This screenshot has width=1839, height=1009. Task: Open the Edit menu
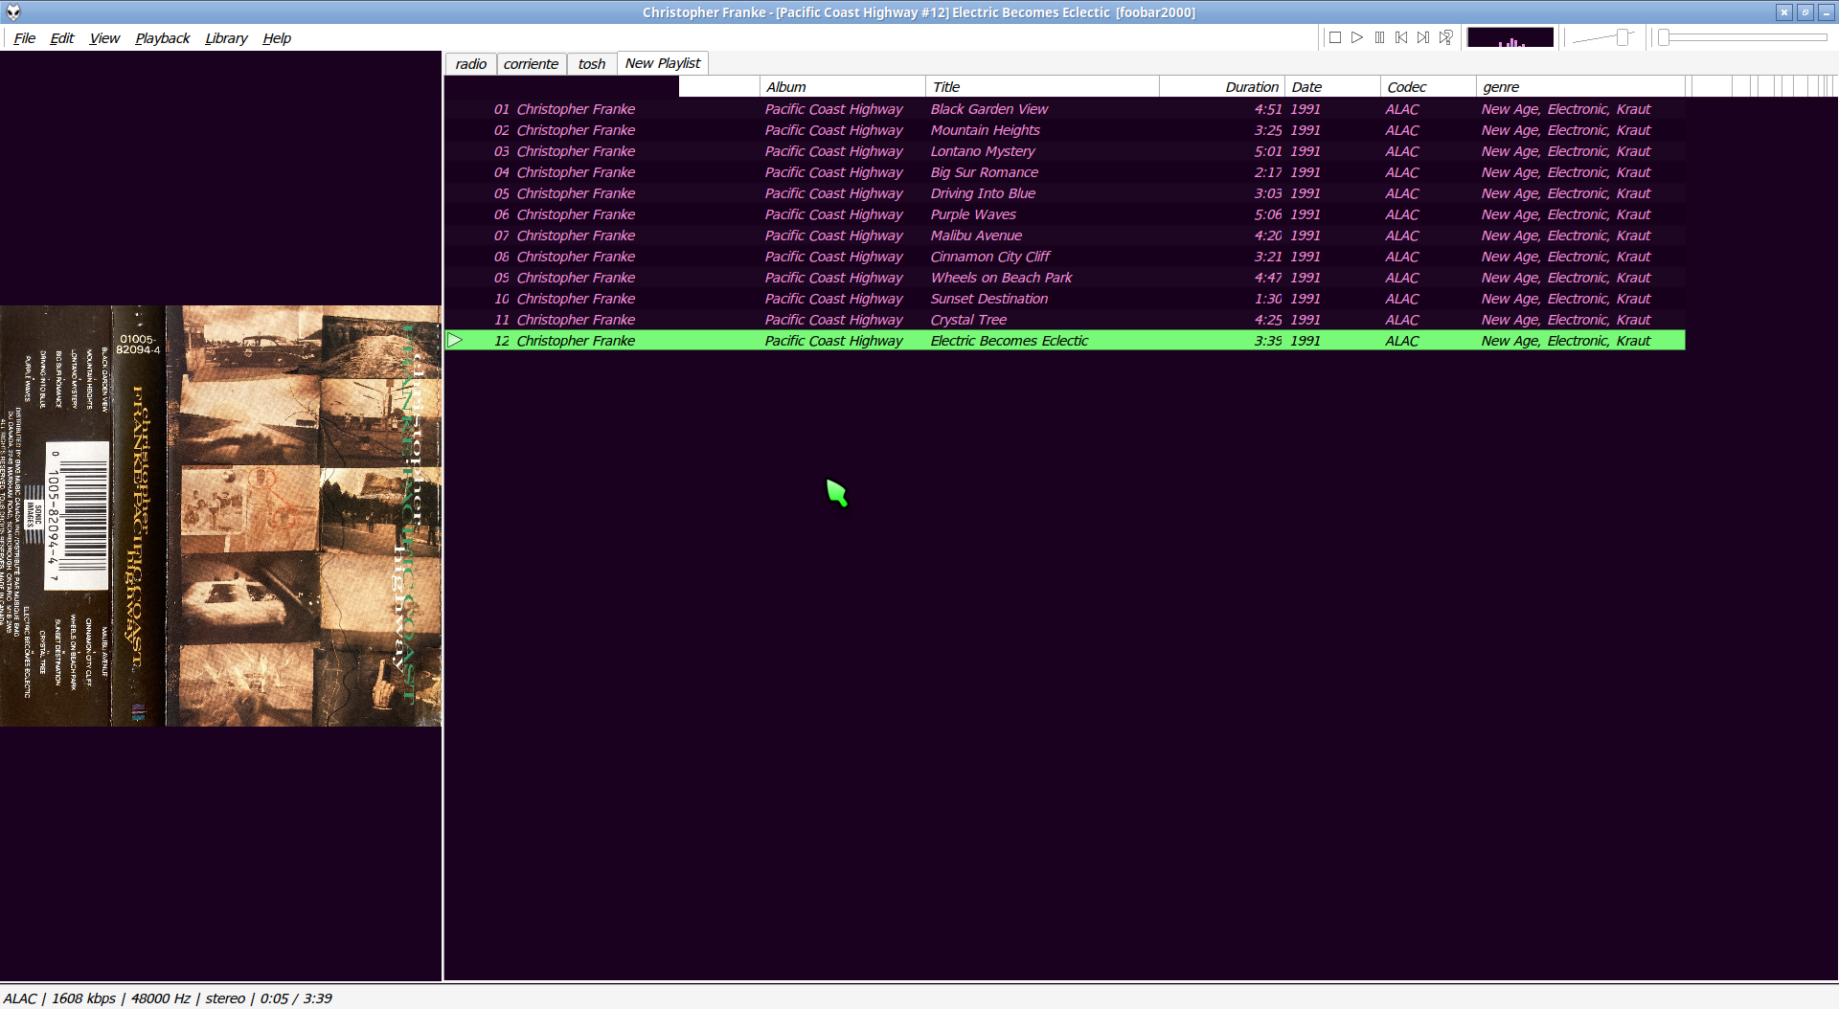(x=62, y=38)
